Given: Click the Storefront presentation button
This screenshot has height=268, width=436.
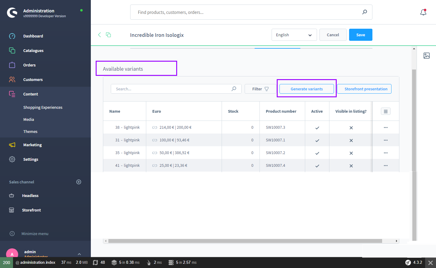Looking at the screenshot, I should pos(364,89).
